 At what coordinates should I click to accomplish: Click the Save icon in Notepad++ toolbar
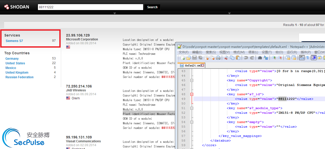194,58
